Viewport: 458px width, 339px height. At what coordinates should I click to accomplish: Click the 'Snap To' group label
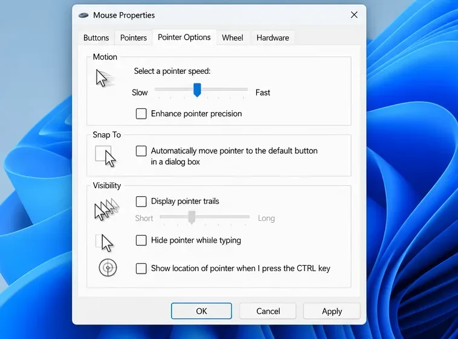[x=106, y=134]
